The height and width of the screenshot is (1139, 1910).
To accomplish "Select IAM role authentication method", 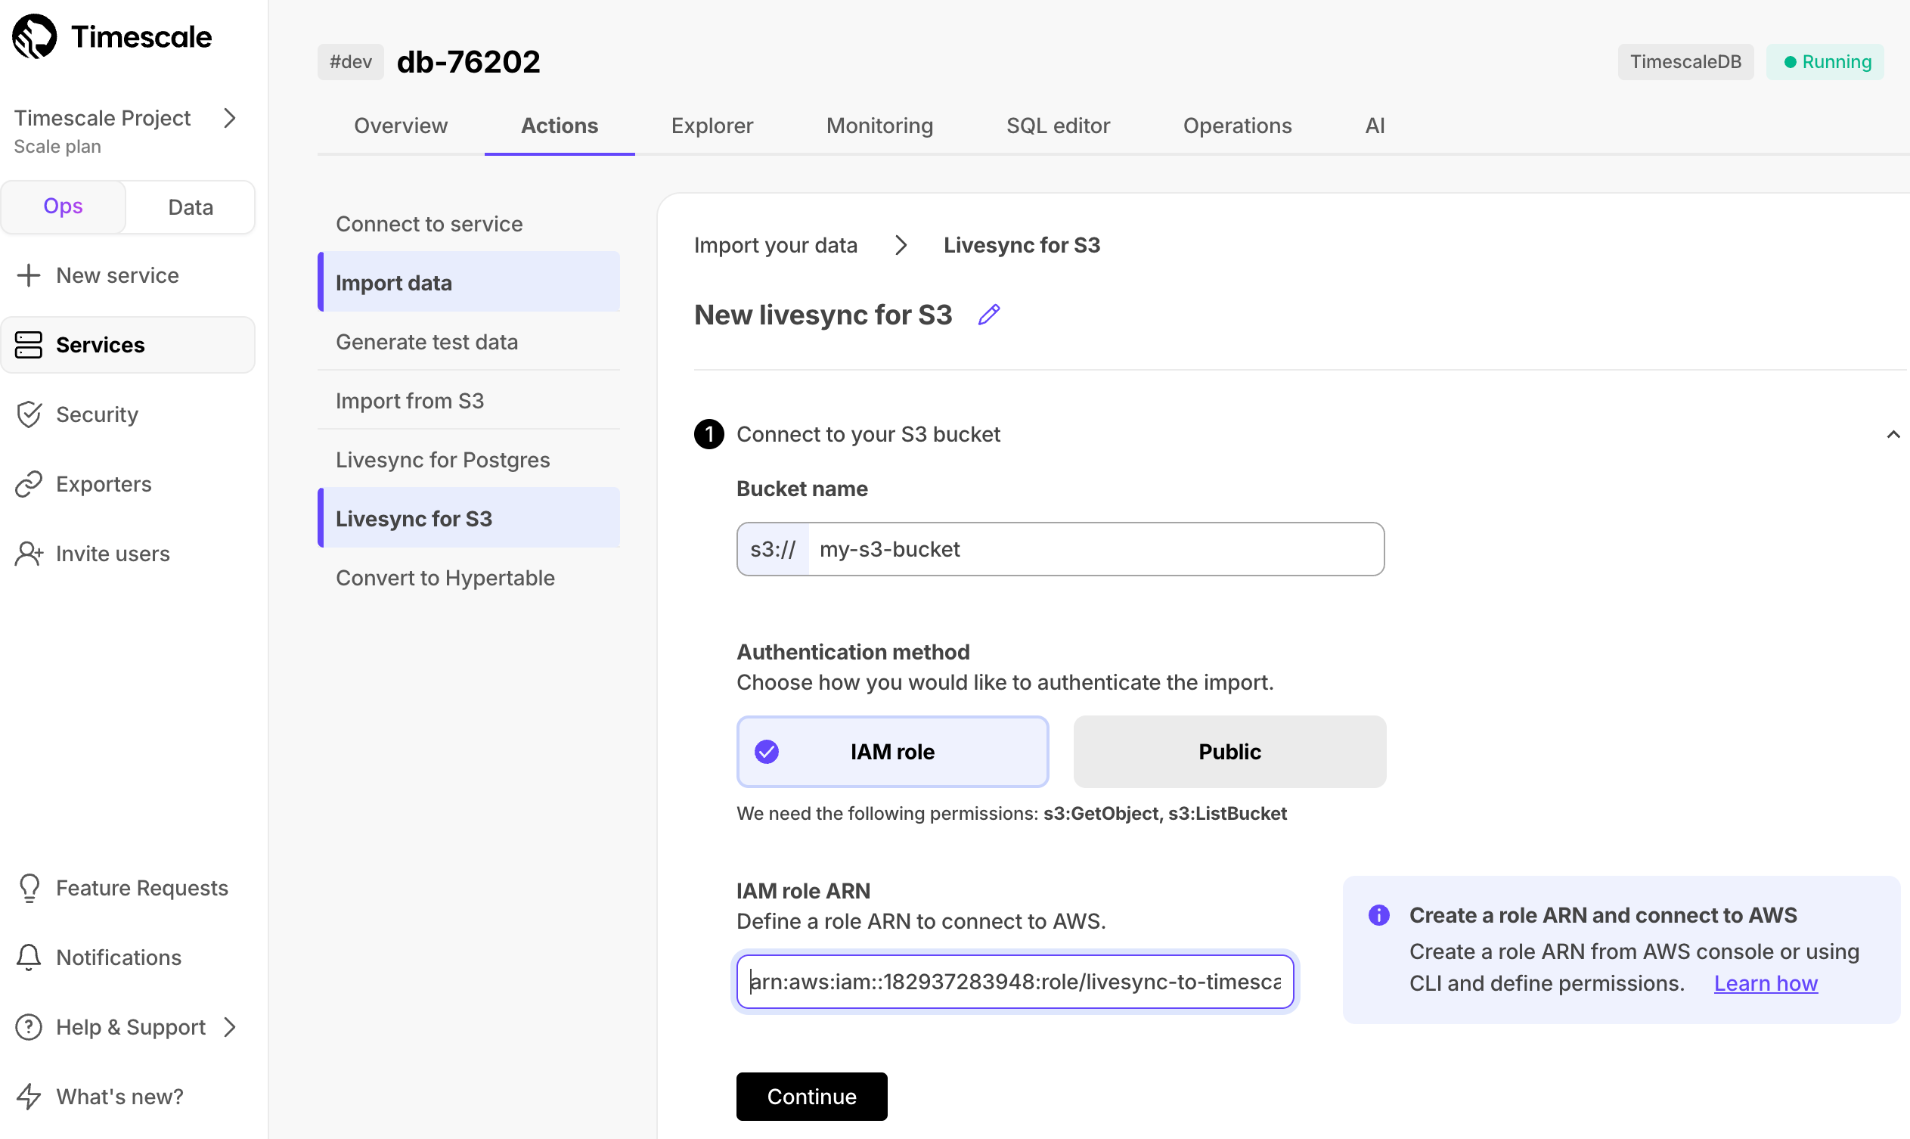I will point(892,752).
